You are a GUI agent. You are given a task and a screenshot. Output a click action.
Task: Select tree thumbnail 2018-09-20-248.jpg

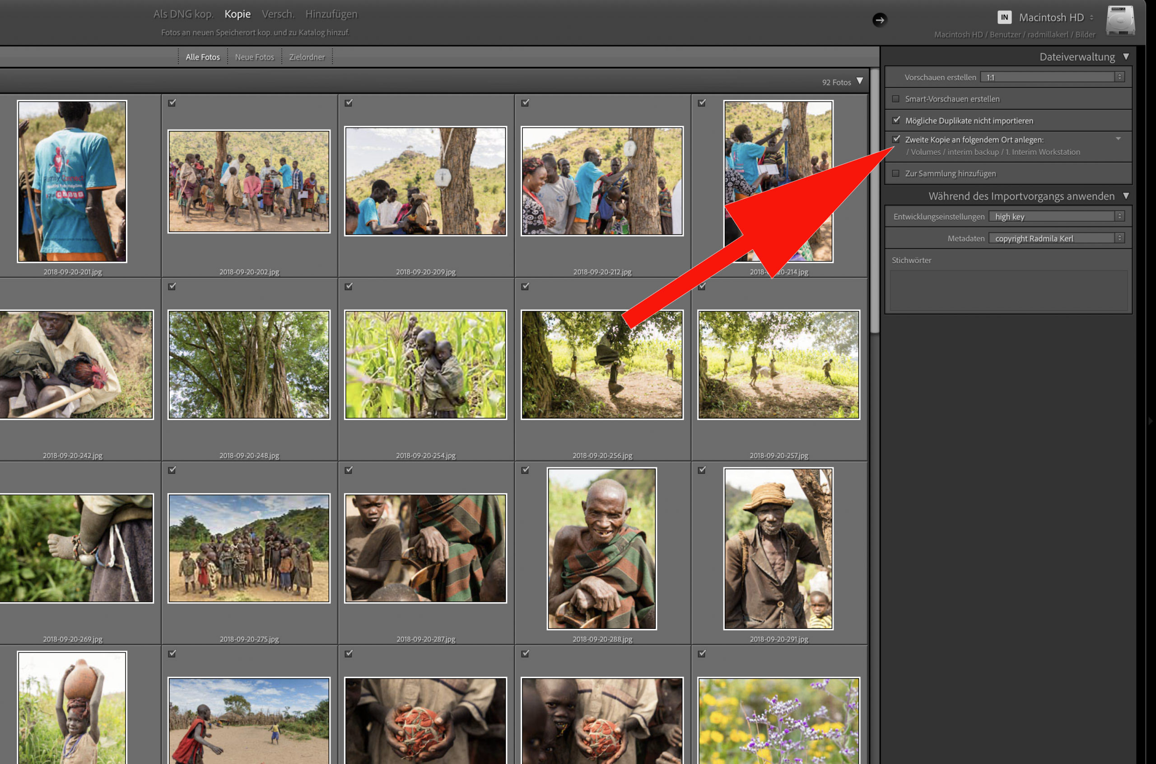[249, 364]
